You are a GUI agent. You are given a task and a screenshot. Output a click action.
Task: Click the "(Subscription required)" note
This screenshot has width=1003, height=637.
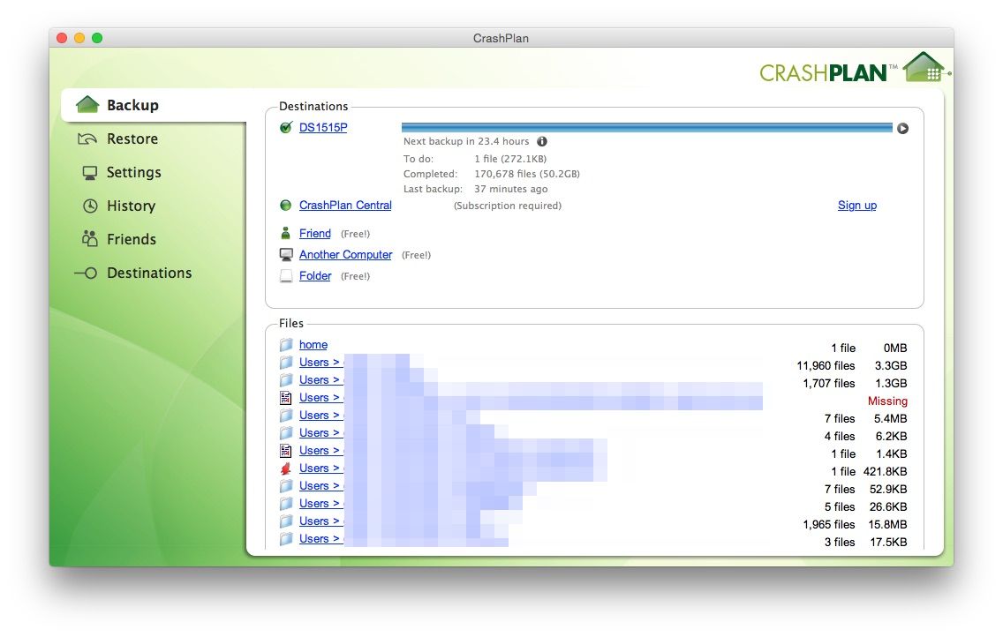(508, 206)
